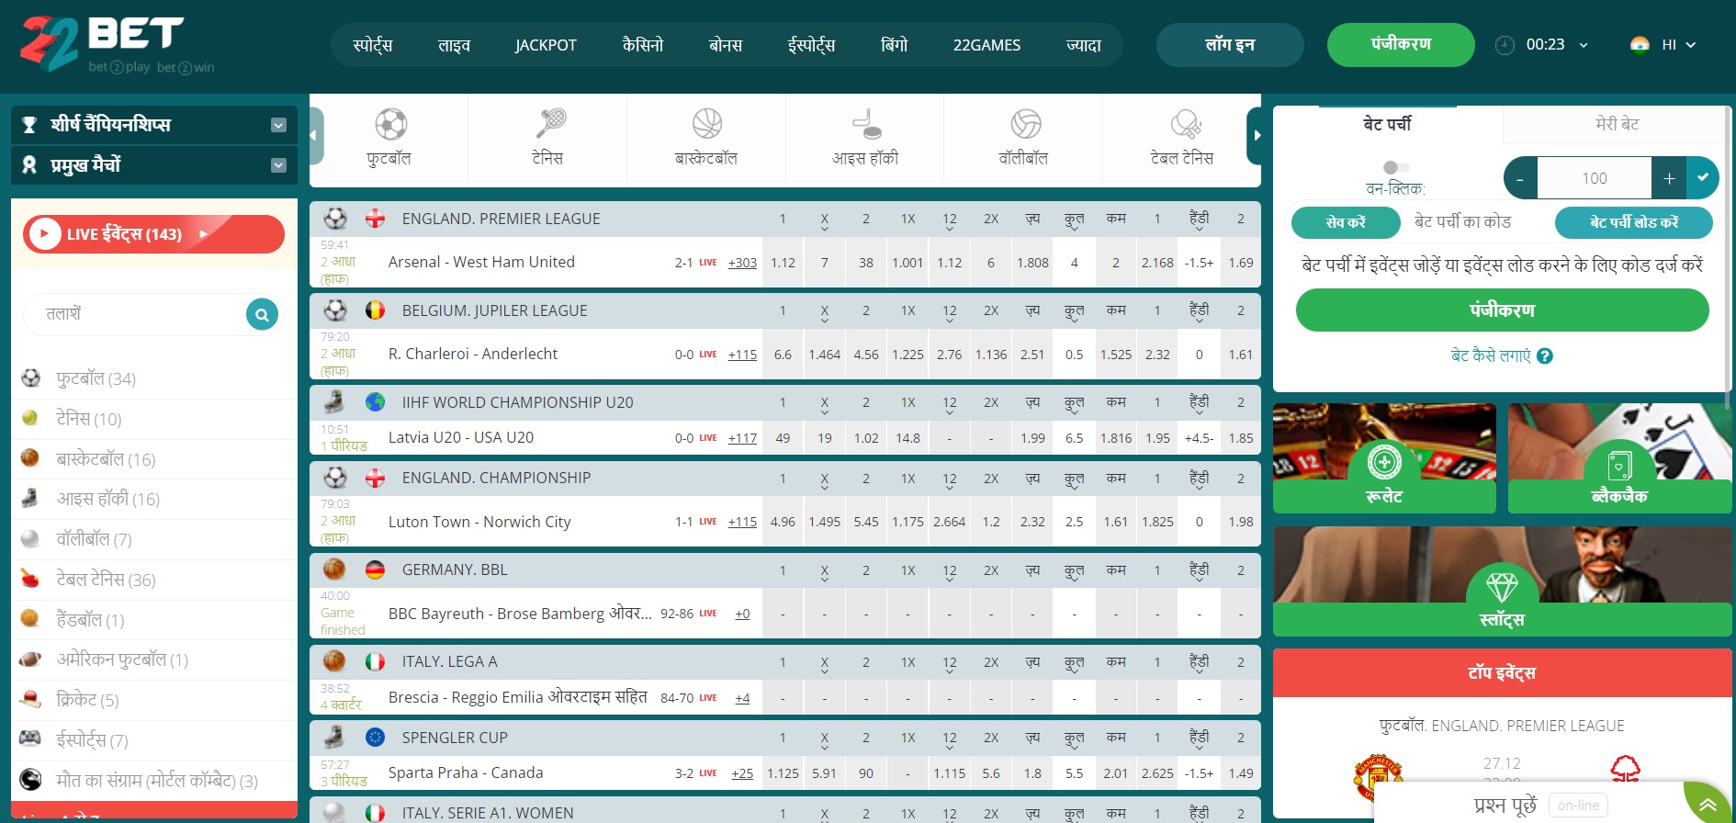Expand +117 markets for Latvia U20 match
This screenshot has height=823, width=1736.
(742, 438)
